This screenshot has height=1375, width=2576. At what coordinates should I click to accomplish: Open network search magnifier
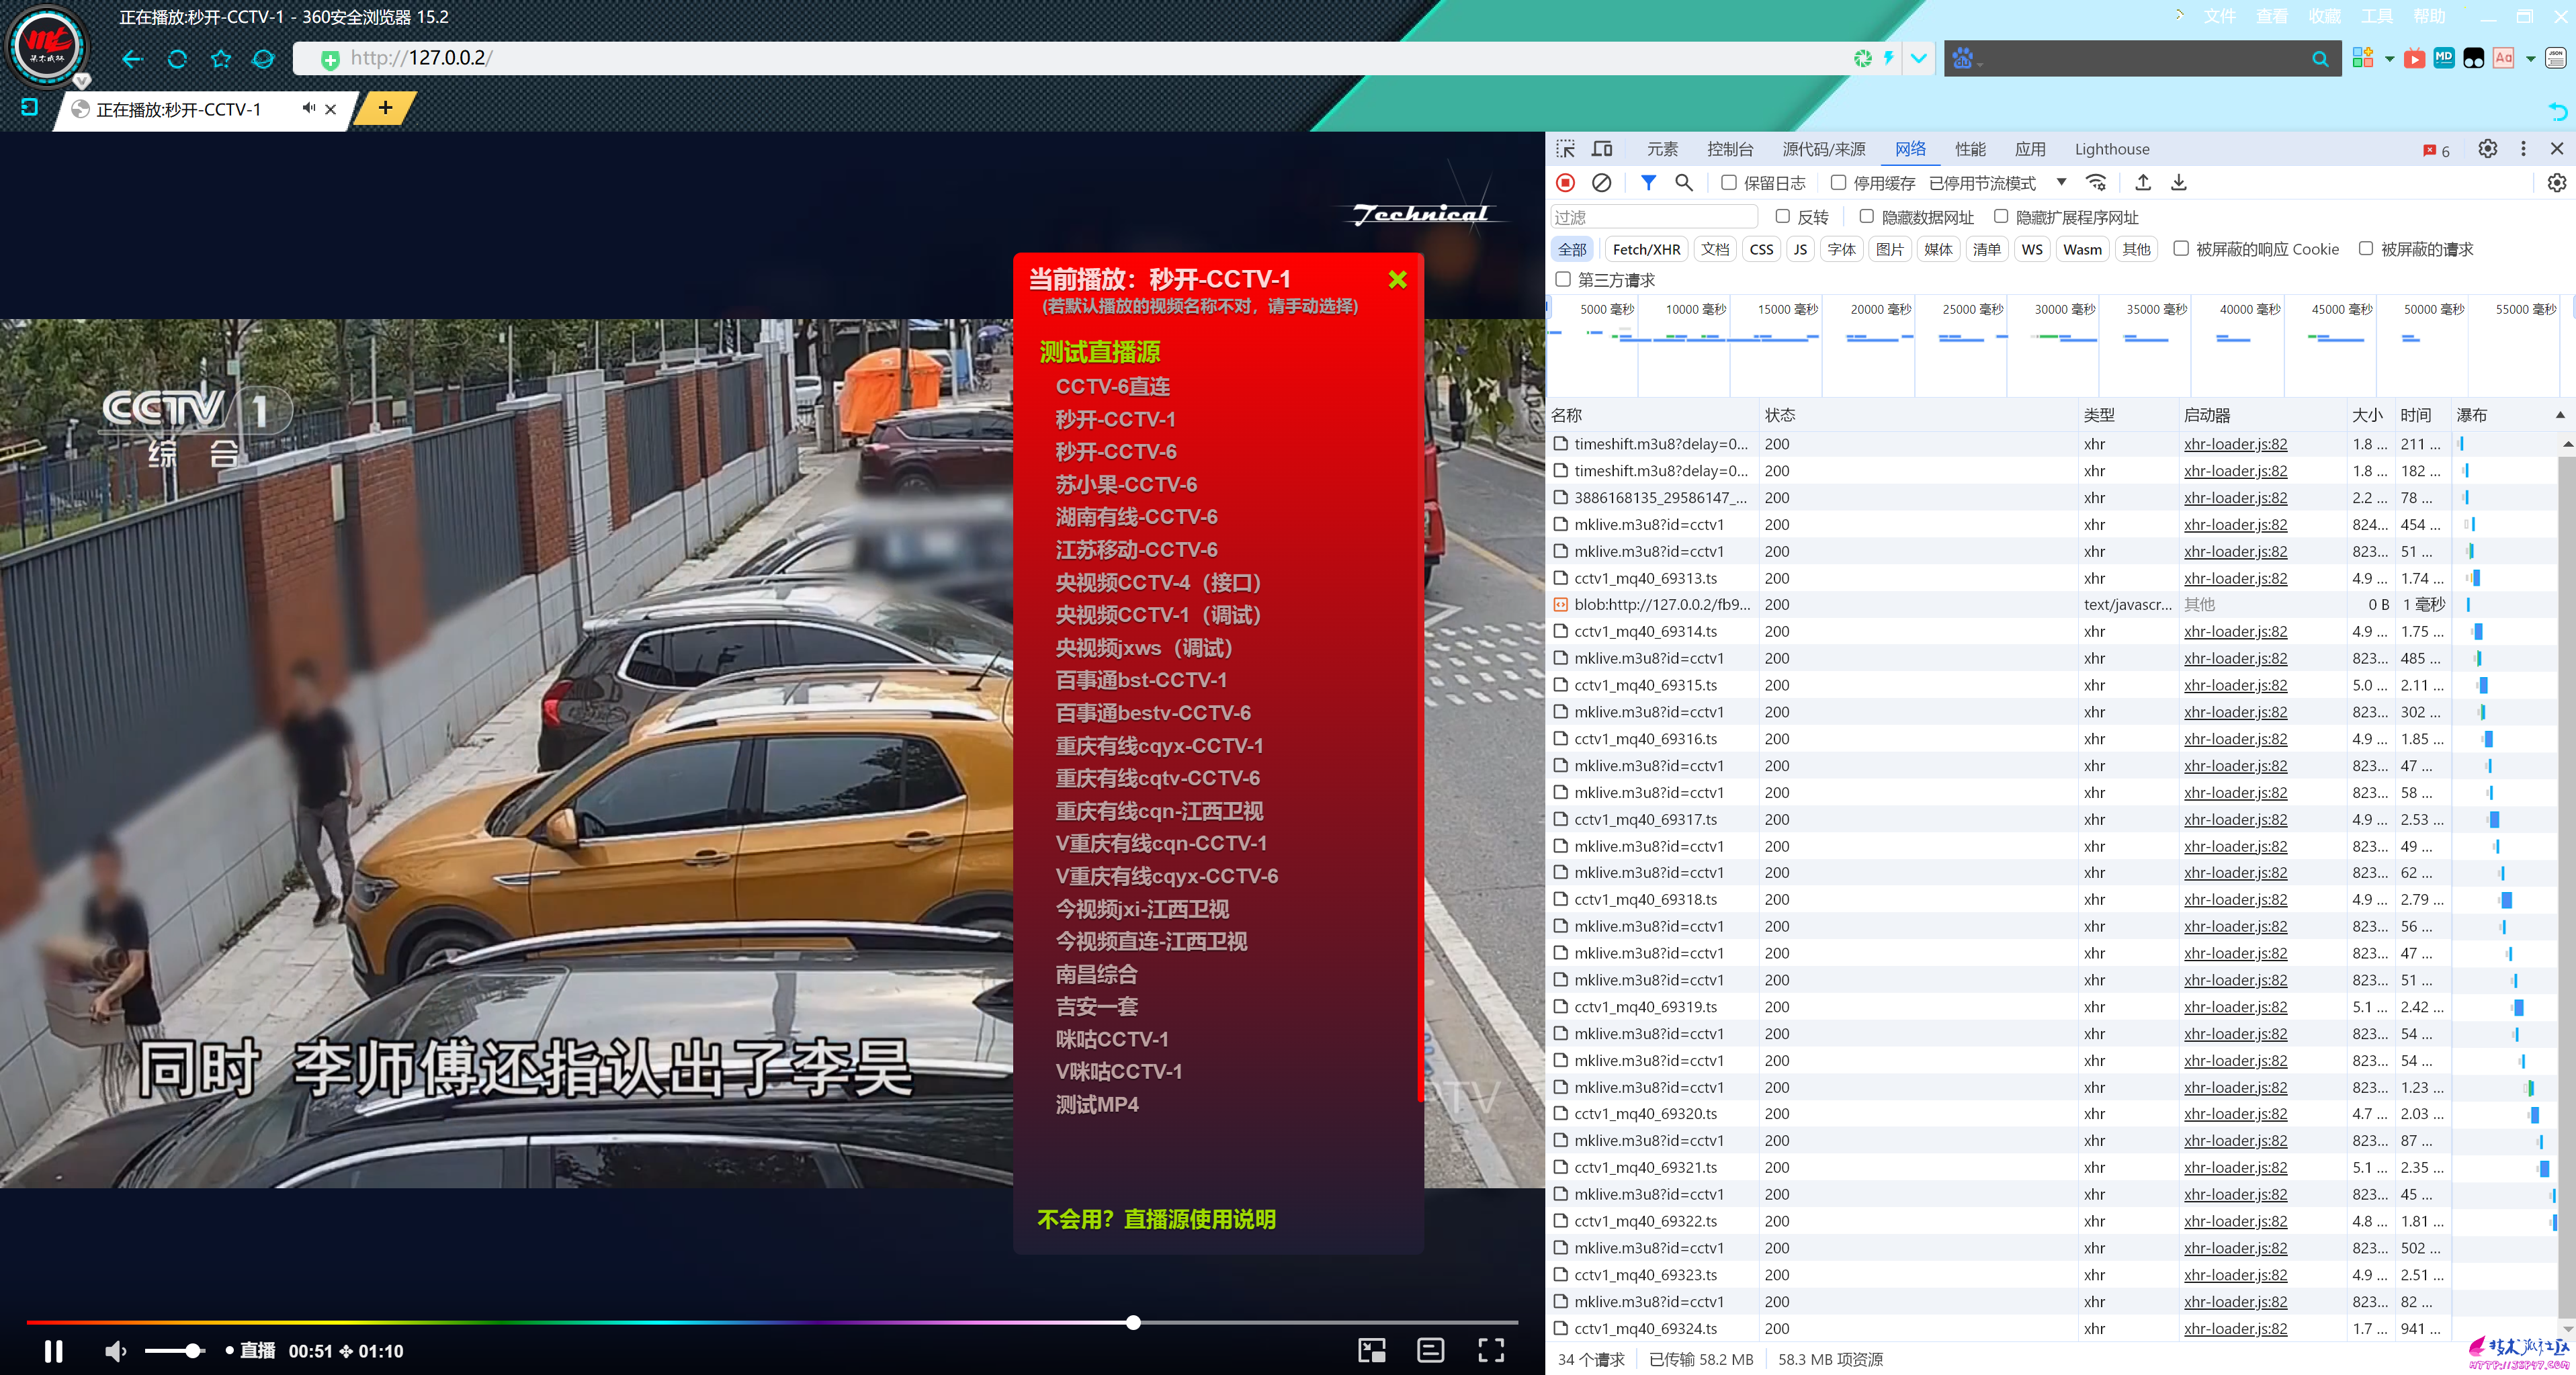pos(1684,183)
